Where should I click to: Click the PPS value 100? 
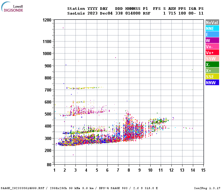(182, 13)
